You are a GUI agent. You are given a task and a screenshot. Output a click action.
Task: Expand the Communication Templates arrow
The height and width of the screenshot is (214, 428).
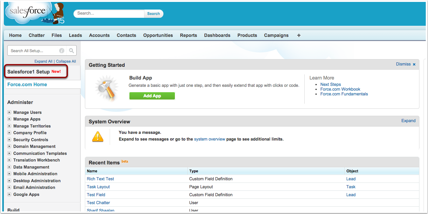pos(9,153)
